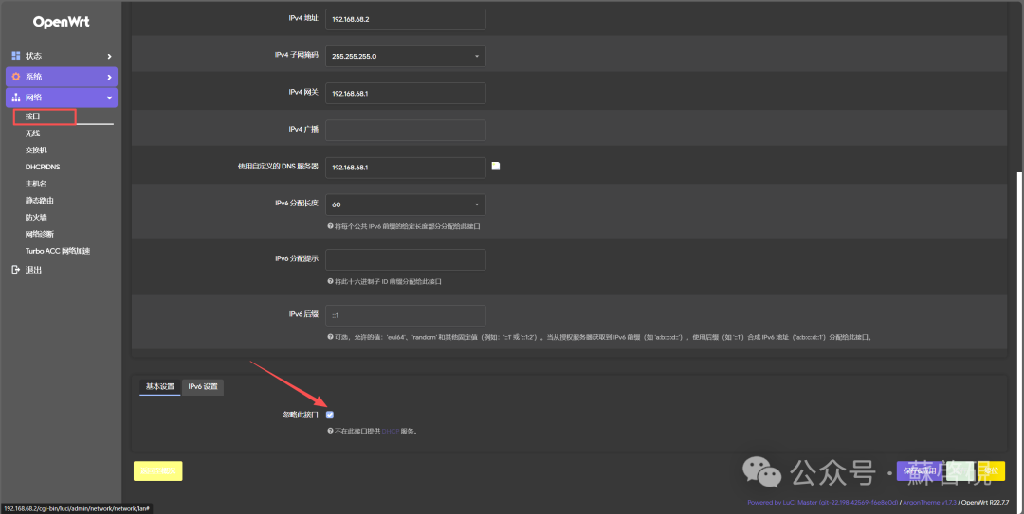Click help icon under IPv6 分配长度
This screenshot has height=514, width=1024.
(x=331, y=226)
